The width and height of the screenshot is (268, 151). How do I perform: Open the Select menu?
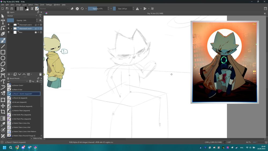(31, 5)
